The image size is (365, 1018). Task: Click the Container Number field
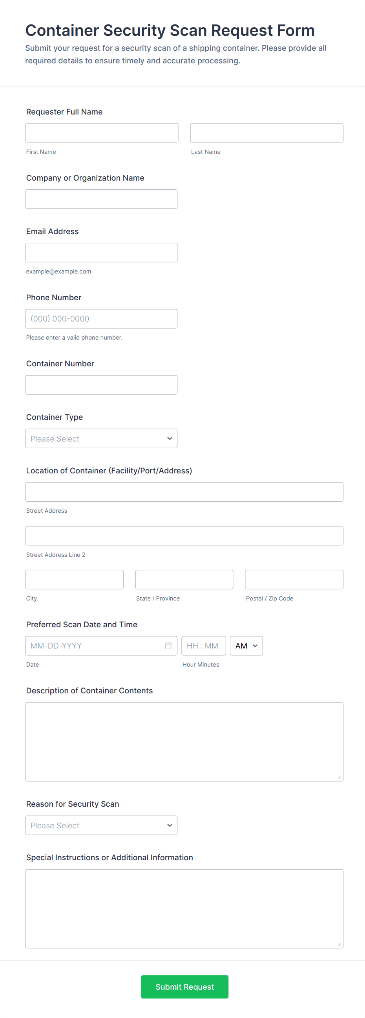pos(101,385)
